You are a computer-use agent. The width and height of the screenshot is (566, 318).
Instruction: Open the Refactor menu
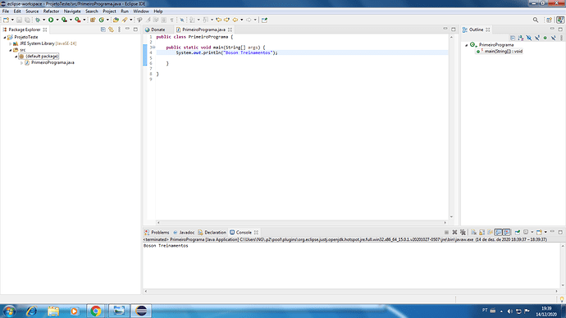click(x=51, y=11)
